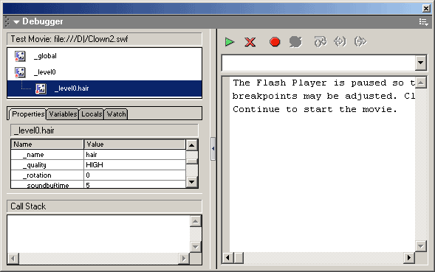This screenshot has height=272, width=435.
Task: Collapse the Debugger panel title triangle
Action: pos(16,21)
